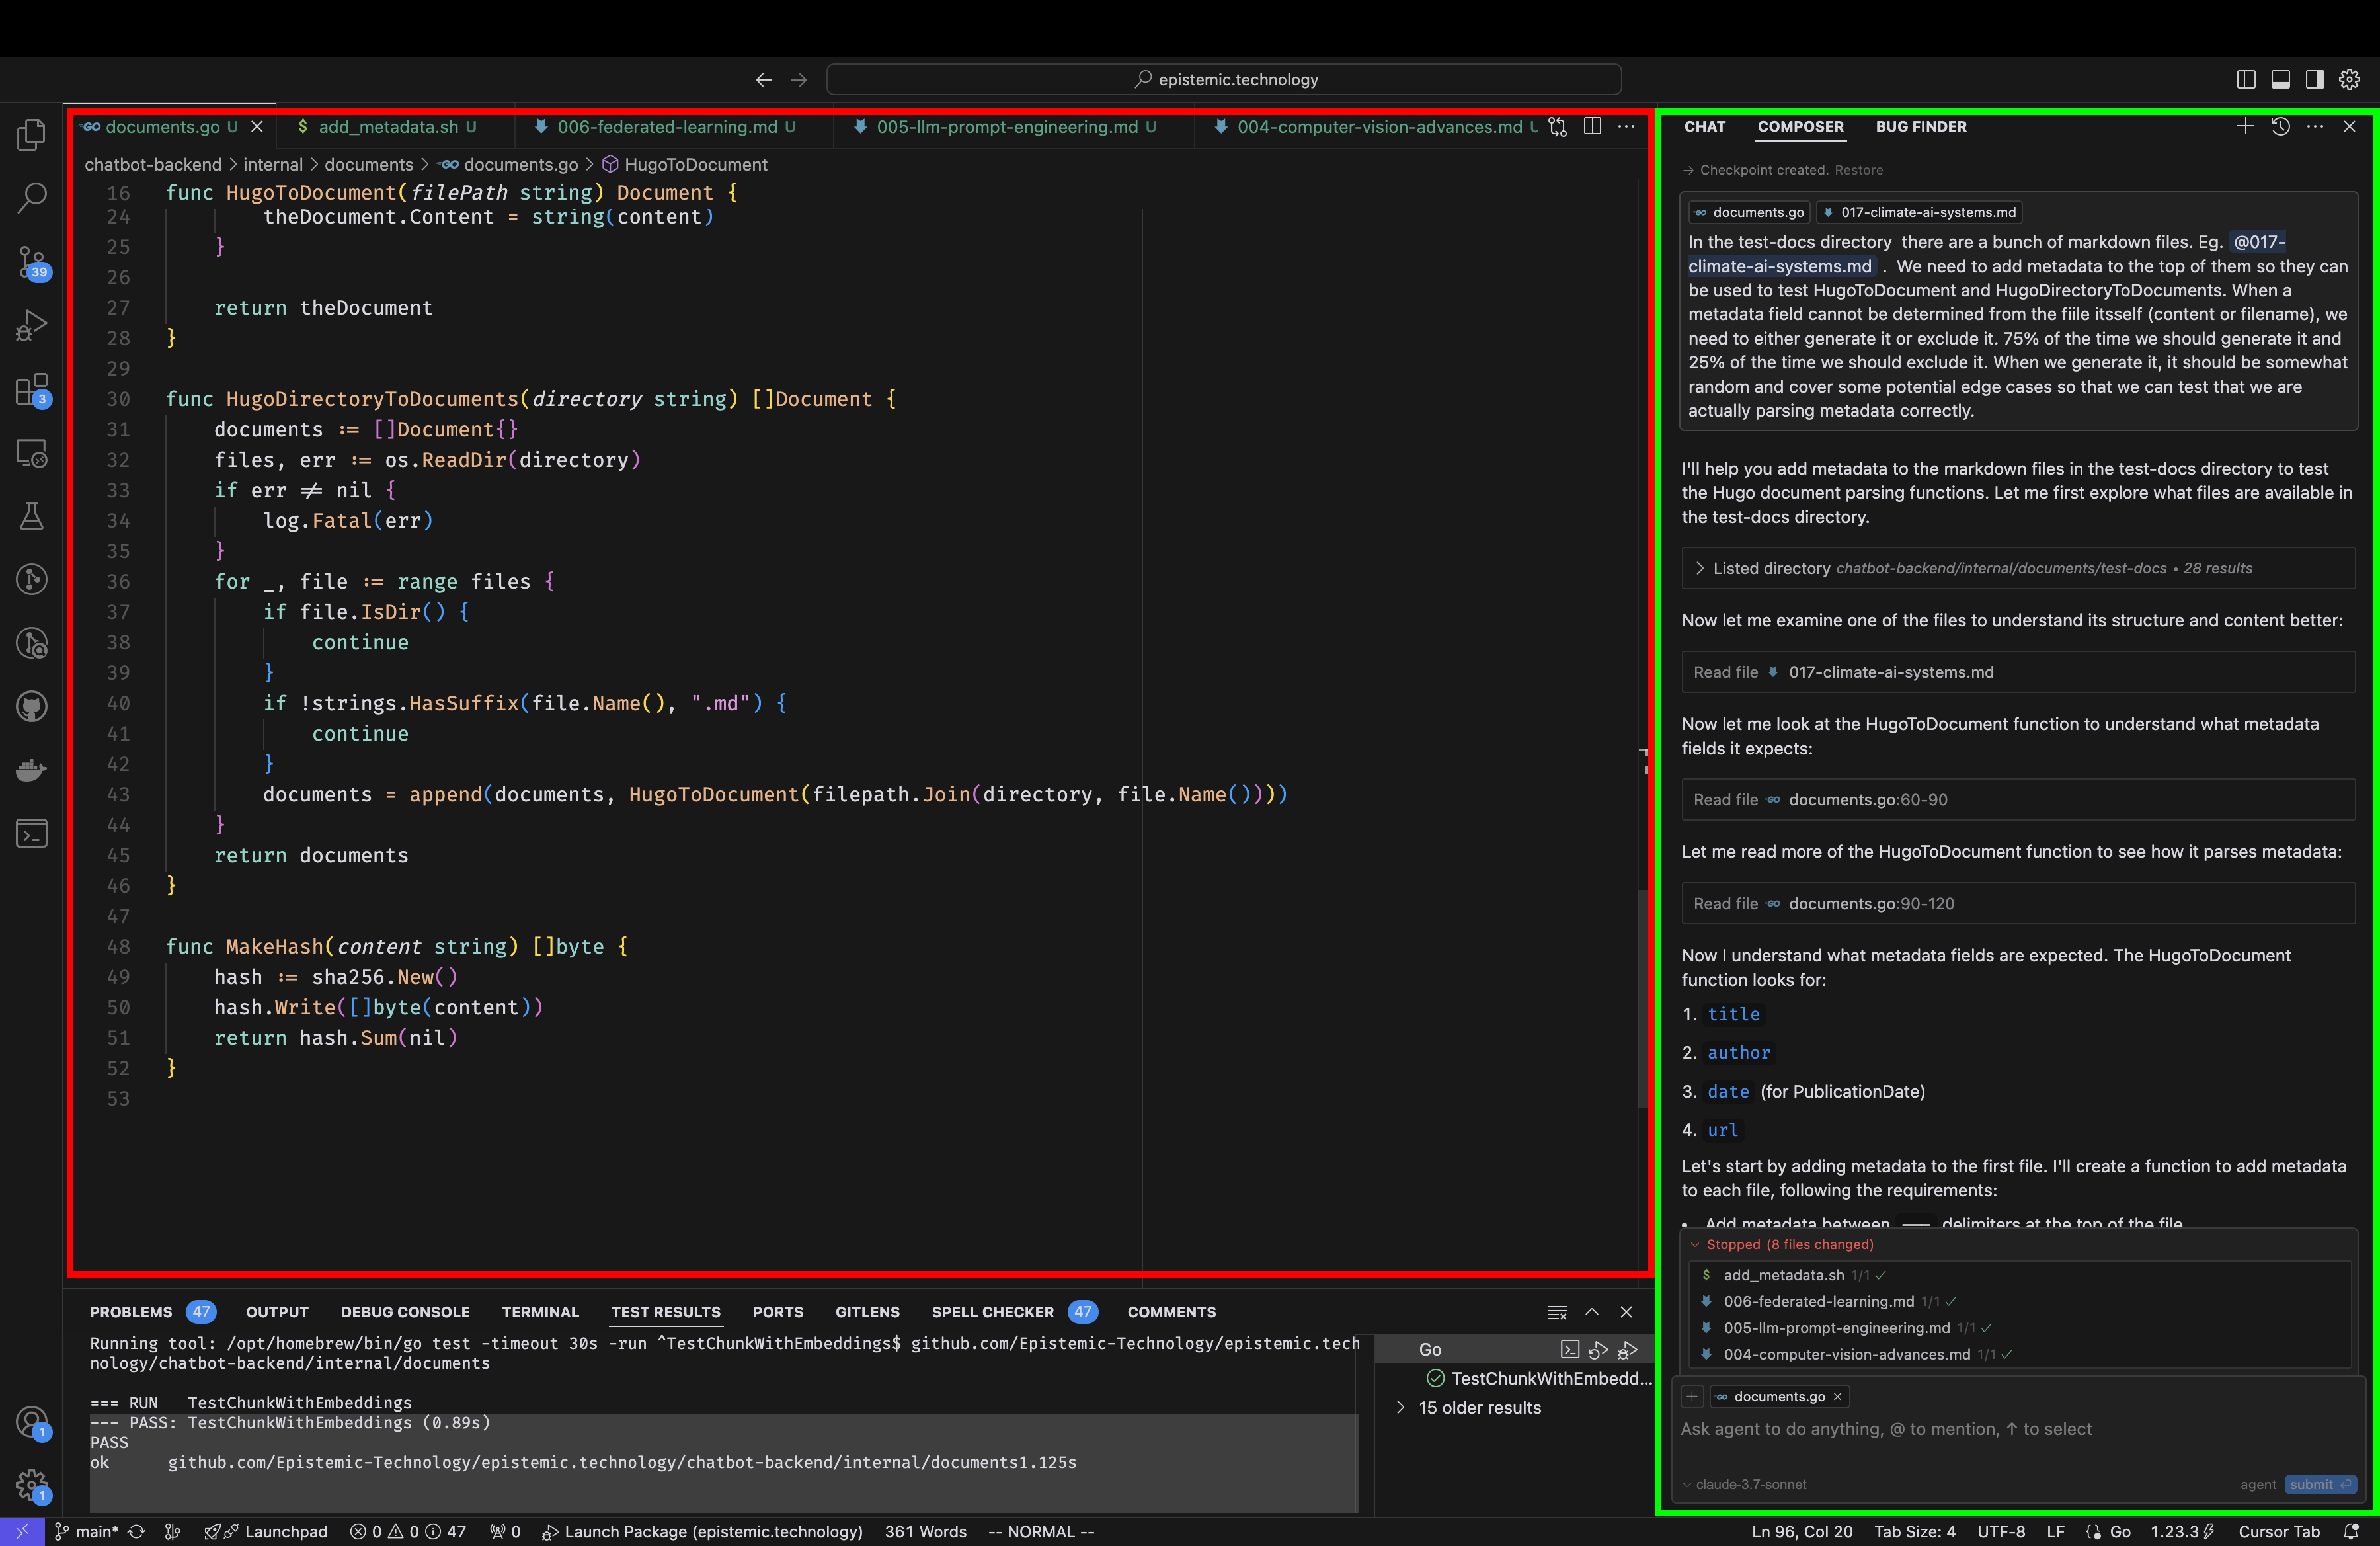This screenshot has height=1546, width=2380.
Task: Start a new composer with plus icon
Action: [x=2246, y=126]
